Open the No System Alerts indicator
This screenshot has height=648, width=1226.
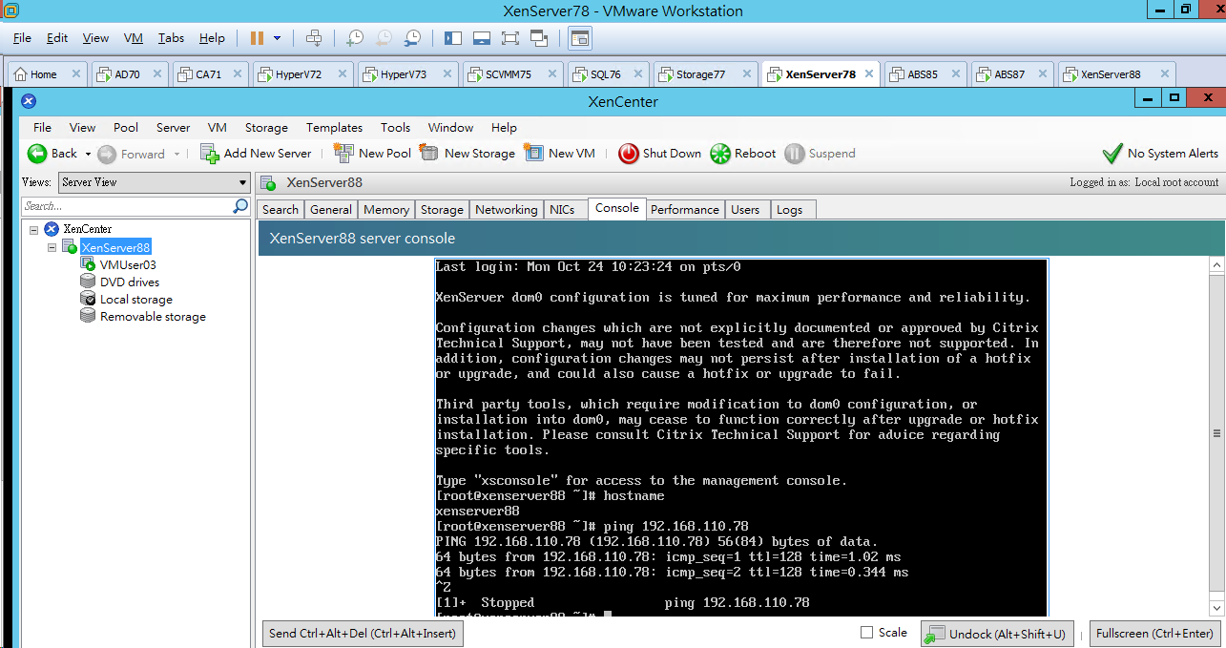pos(1160,154)
